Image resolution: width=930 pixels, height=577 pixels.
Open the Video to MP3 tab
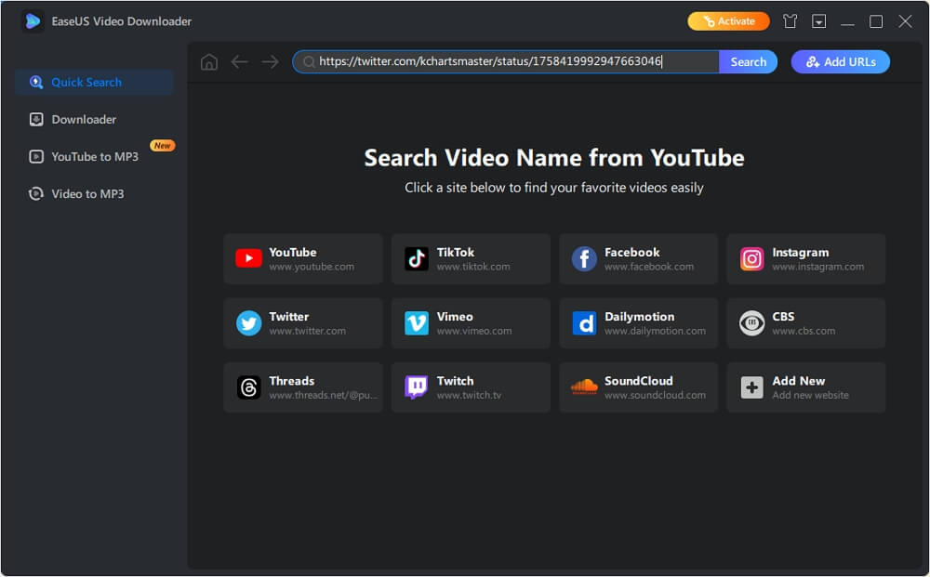click(94, 193)
